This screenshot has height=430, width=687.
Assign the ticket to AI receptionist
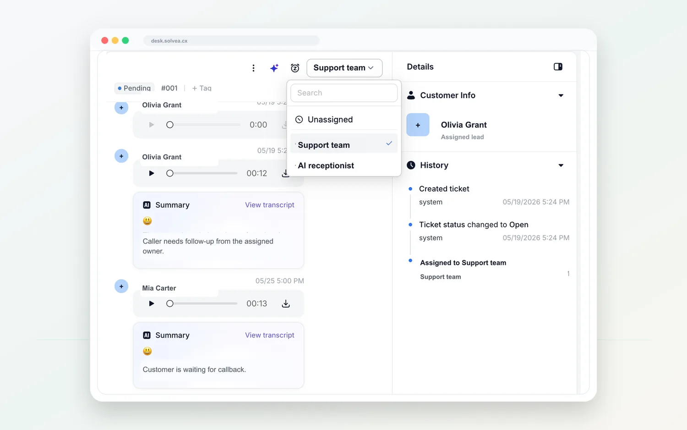coord(344,165)
